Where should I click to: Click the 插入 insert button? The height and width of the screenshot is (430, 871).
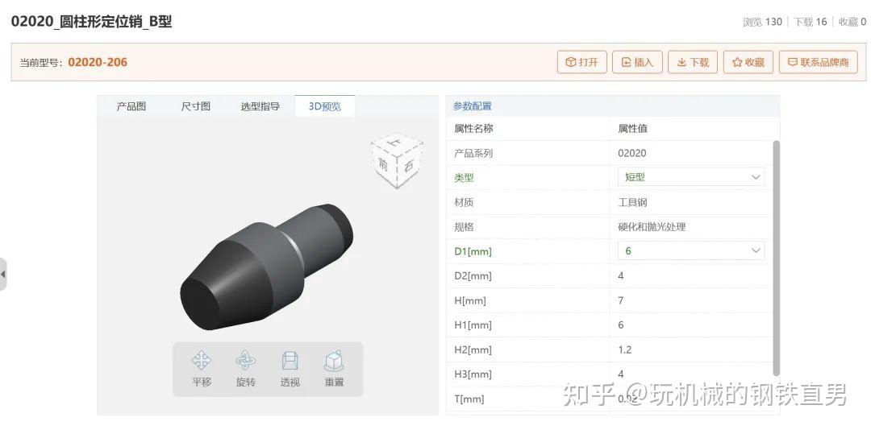(637, 62)
